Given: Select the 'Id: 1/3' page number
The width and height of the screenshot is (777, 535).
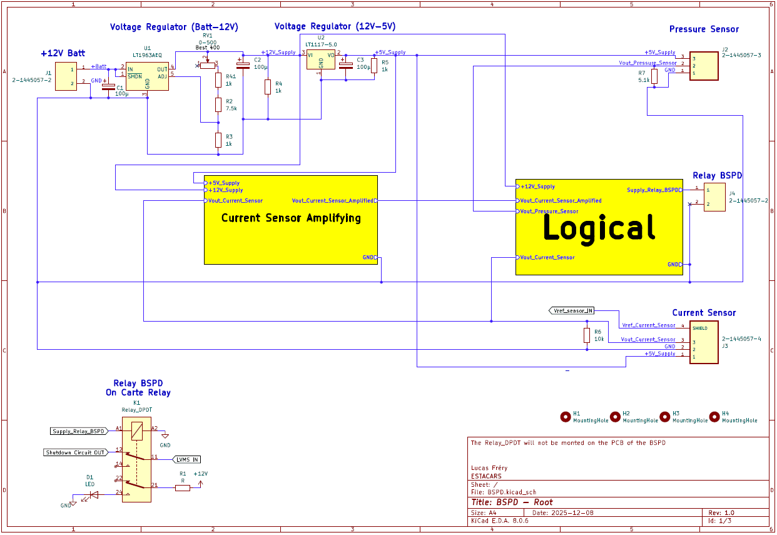Looking at the screenshot, I should click(719, 521).
